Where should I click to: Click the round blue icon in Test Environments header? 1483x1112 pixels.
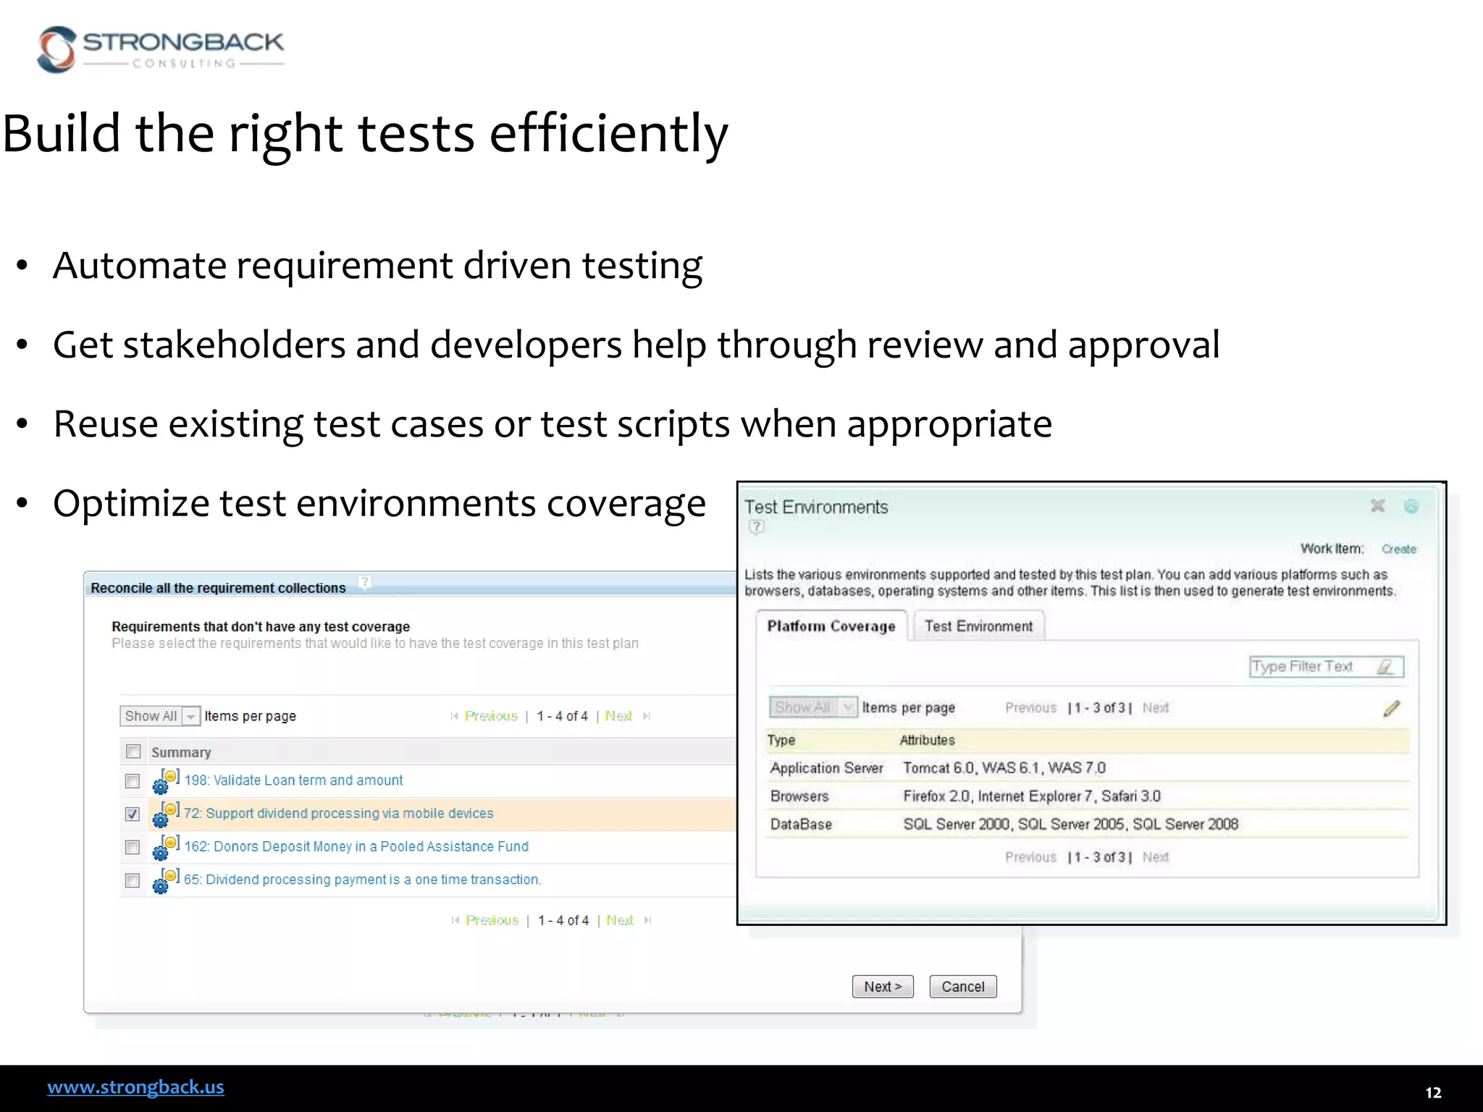[x=1411, y=506]
